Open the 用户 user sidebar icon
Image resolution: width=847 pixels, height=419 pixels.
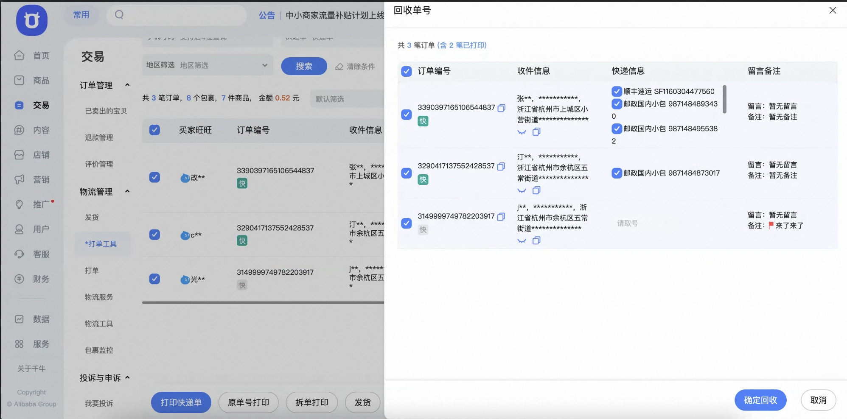point(19,229)
